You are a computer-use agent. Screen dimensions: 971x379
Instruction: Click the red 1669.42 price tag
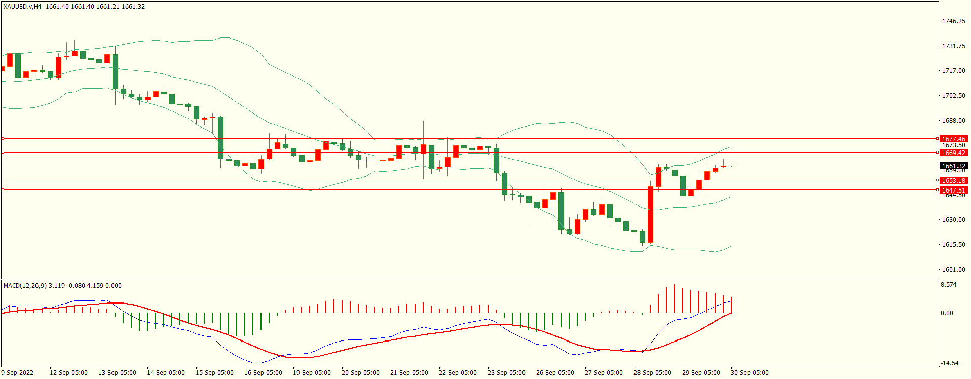coord(953,153)
